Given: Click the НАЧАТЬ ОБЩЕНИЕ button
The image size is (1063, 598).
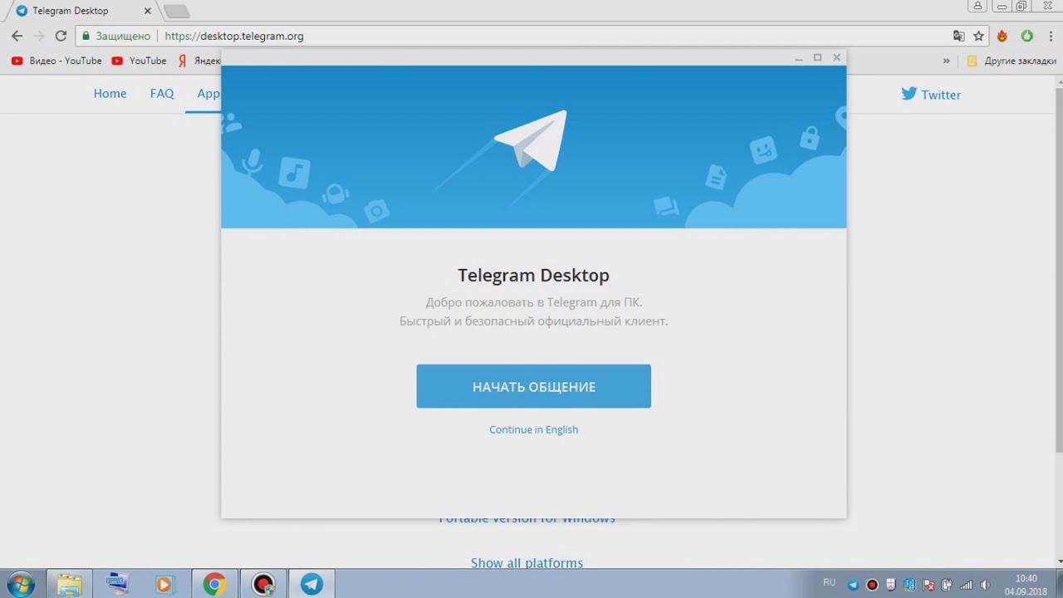Looking at the screenshot, I should point(533,386).
